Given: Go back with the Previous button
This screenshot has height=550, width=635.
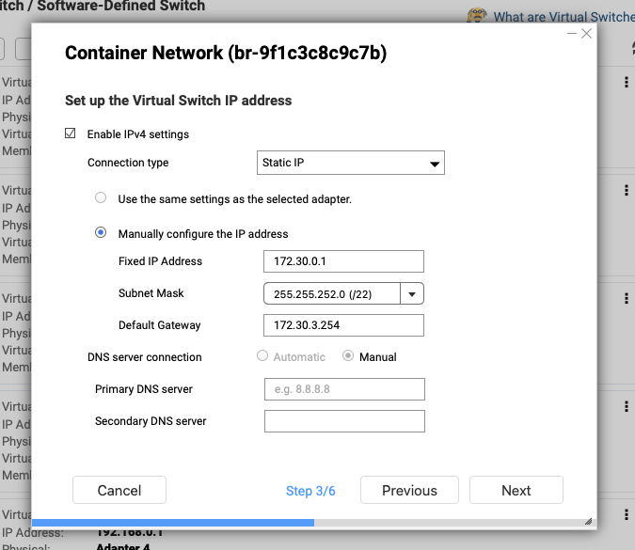Looking at the screenshot, I should coord(409,490).
